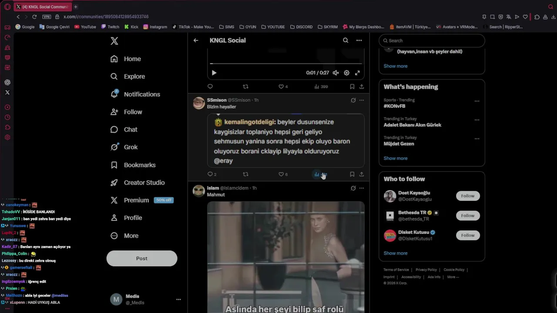Show more under What's happening

pos(396,158)
